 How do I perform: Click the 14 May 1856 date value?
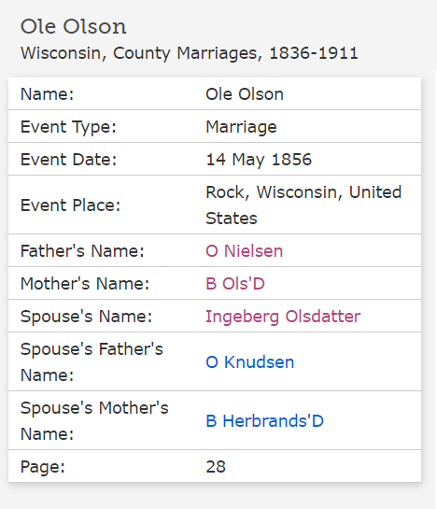pyautogui.click(x=259, y=160)
